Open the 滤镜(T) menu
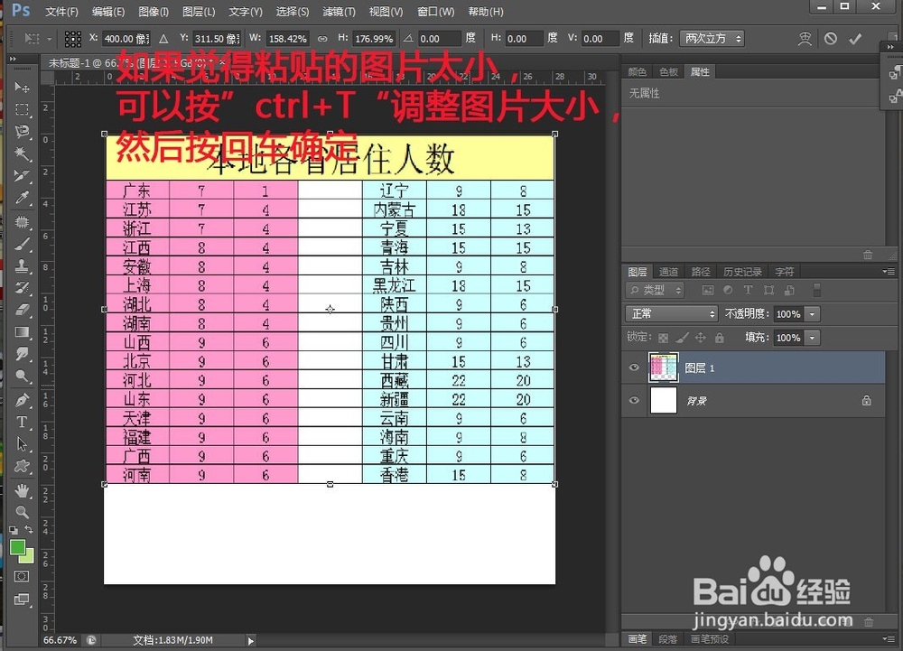 point(339,12)
